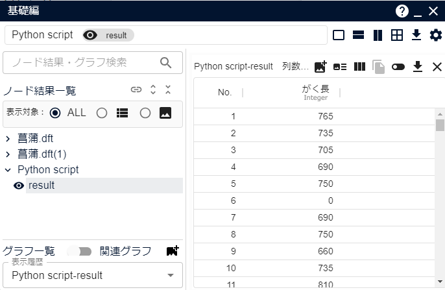The height and width of the screenshot is (290, 445).
Task: Click value 0 in row 6
Action: 330,200
